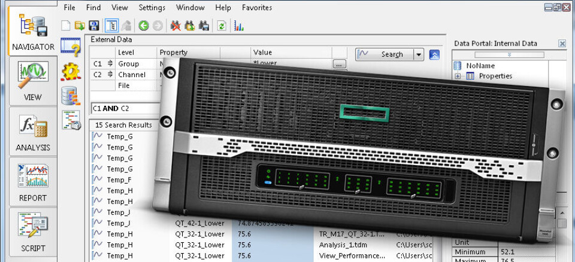Viewport: 575px width, 262px height.
Task: Click the yellow gear sidebar icon
Action: [x=71, y=71]
